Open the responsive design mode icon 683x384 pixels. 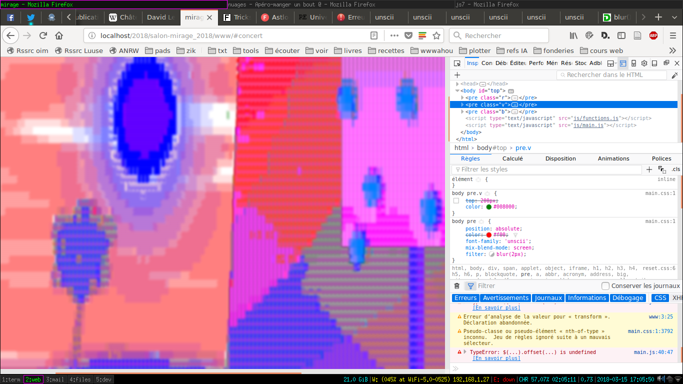coord(633,63)
